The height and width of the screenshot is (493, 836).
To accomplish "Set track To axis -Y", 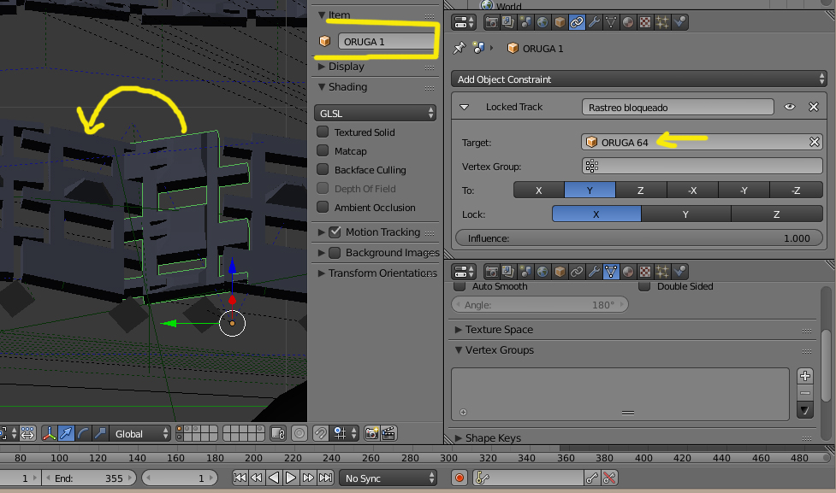I will pyautogui.click(x=744, y=190).
